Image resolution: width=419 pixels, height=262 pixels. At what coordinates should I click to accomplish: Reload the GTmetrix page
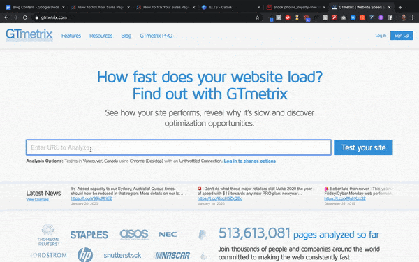[25, 17]
